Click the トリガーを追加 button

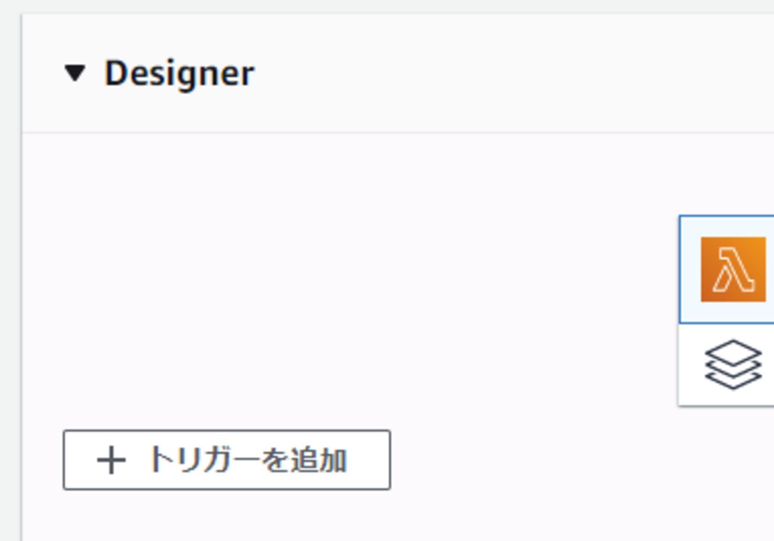(x=227, y=460)
